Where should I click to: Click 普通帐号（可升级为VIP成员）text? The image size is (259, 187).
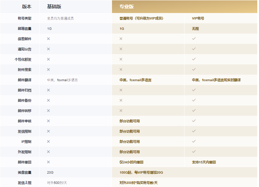pyautogui.click(x=141, y=18)
